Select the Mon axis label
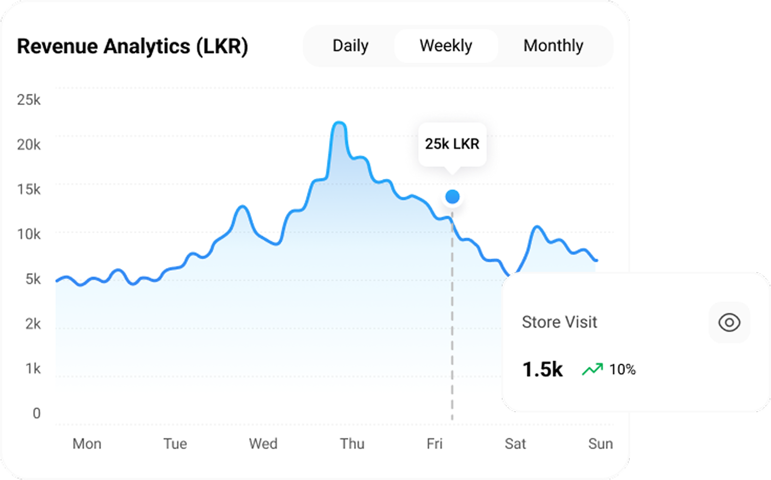This screenshot has height=480, width=771. pos(88,443)
